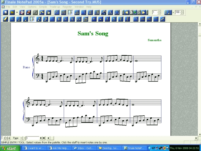Open the View menu
201x151 pixels.
point(23,7)
